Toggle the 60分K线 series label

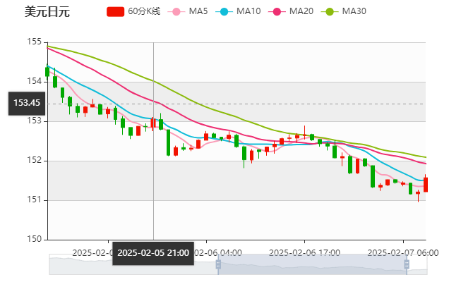[145, 11]
